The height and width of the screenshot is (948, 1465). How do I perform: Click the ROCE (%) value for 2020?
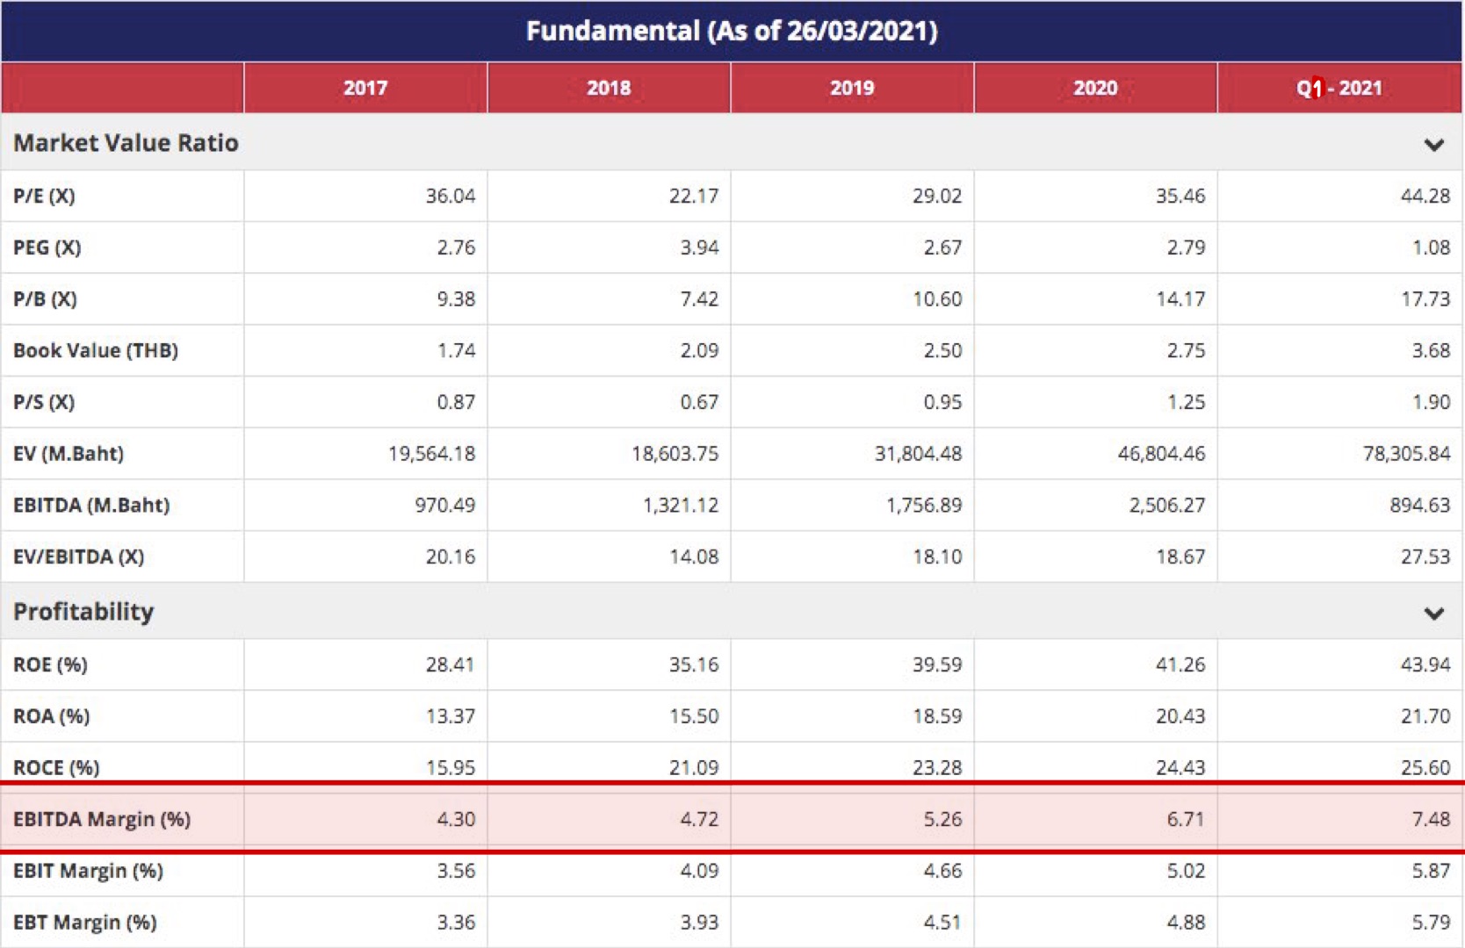click(x=1185, y=767)
